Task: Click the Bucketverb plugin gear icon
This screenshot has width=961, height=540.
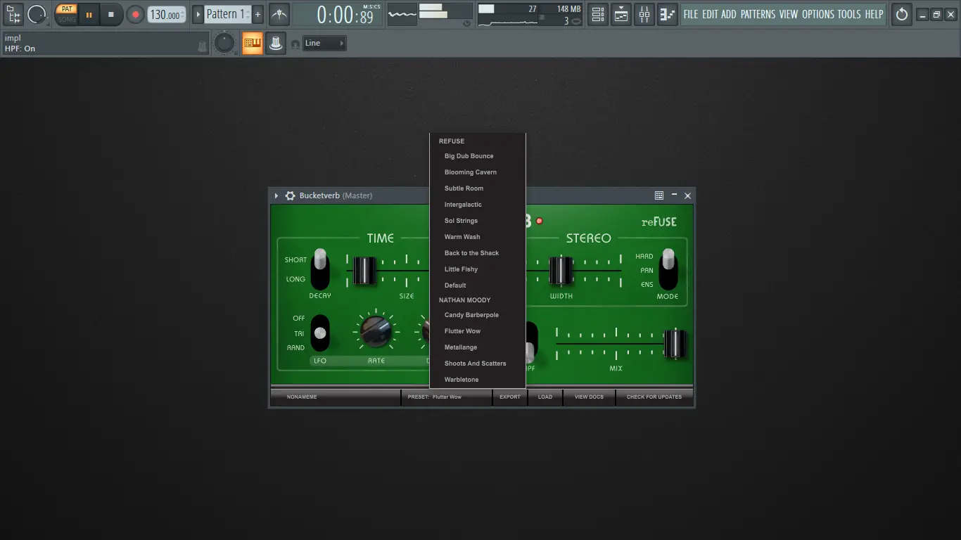Action: tap(290, 195)
